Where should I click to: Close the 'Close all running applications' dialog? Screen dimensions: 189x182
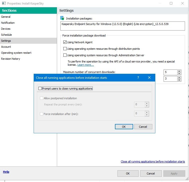[x=149, y=77]
